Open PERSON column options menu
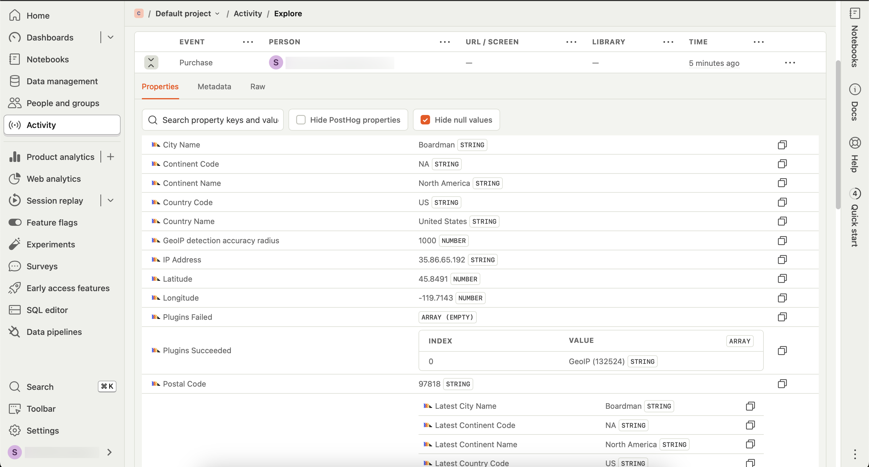 click(445, 42)
